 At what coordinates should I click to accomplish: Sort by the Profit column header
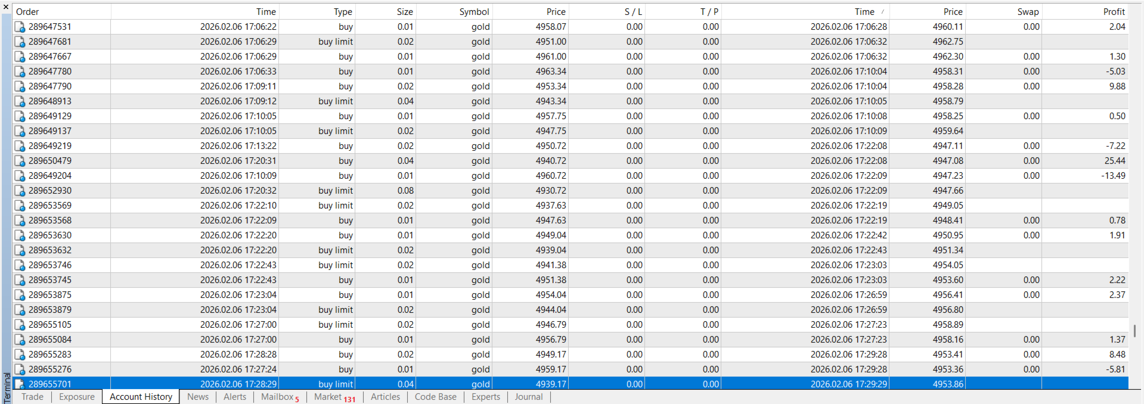(1085, 12)
